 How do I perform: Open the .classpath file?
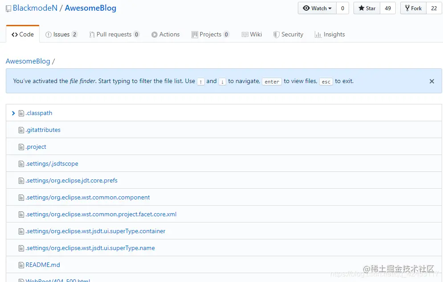tap(39, 113)
